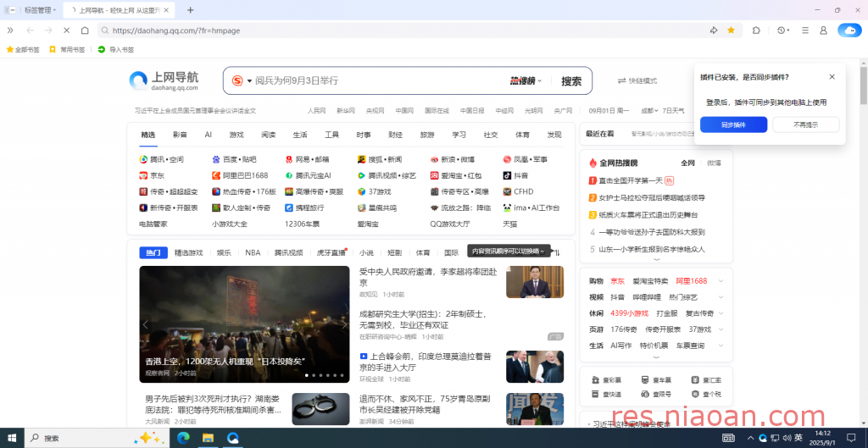Viewport: 868px width, 448px height.
Task: Open 携程旅行 site shortcut
Action: (304, 207)
